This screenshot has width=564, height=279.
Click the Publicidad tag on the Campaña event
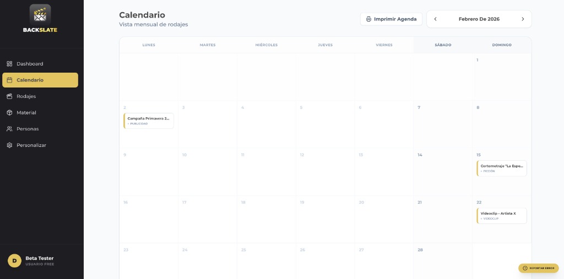tap(138, 124)
